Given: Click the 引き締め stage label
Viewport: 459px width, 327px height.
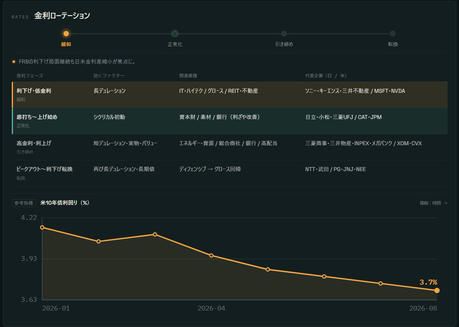Looking at the screenshot, I should point(284,44).
